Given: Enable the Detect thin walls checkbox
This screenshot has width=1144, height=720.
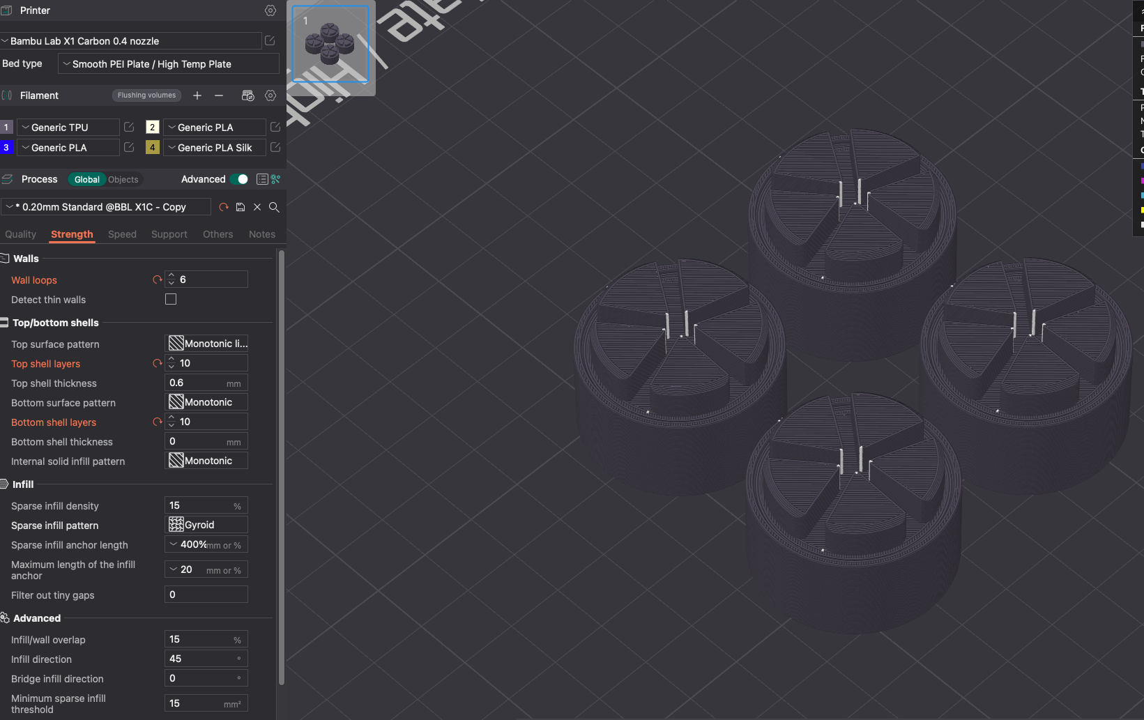Looking at the screenshot, I should pos(171,299).
